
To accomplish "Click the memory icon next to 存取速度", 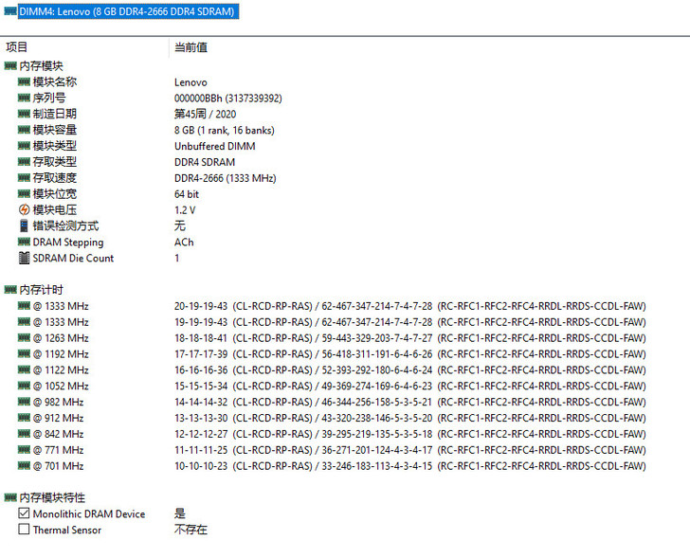I will pos(24,178).
